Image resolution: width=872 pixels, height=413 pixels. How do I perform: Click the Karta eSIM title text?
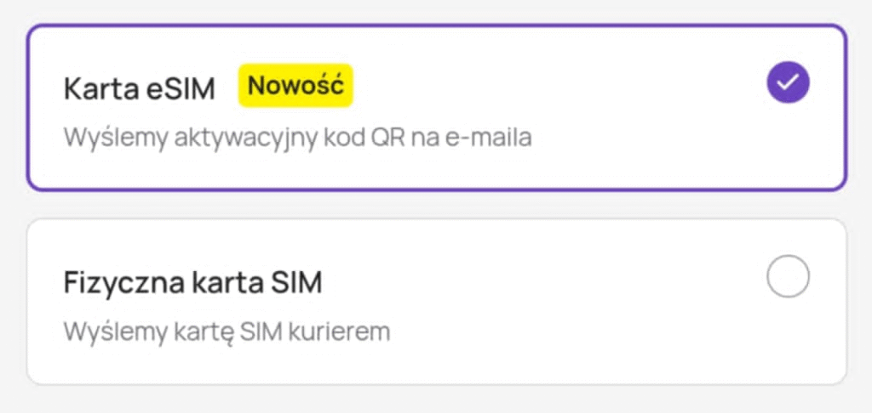[x=140, y=88]
